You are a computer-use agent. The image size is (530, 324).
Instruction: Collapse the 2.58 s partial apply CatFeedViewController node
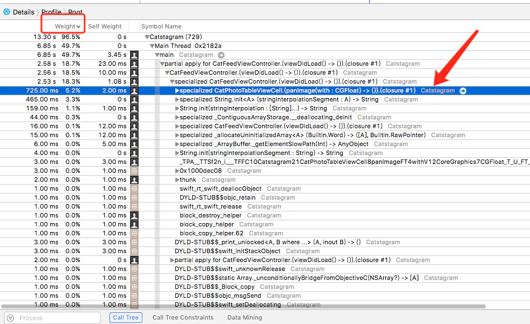click(163, 64)
